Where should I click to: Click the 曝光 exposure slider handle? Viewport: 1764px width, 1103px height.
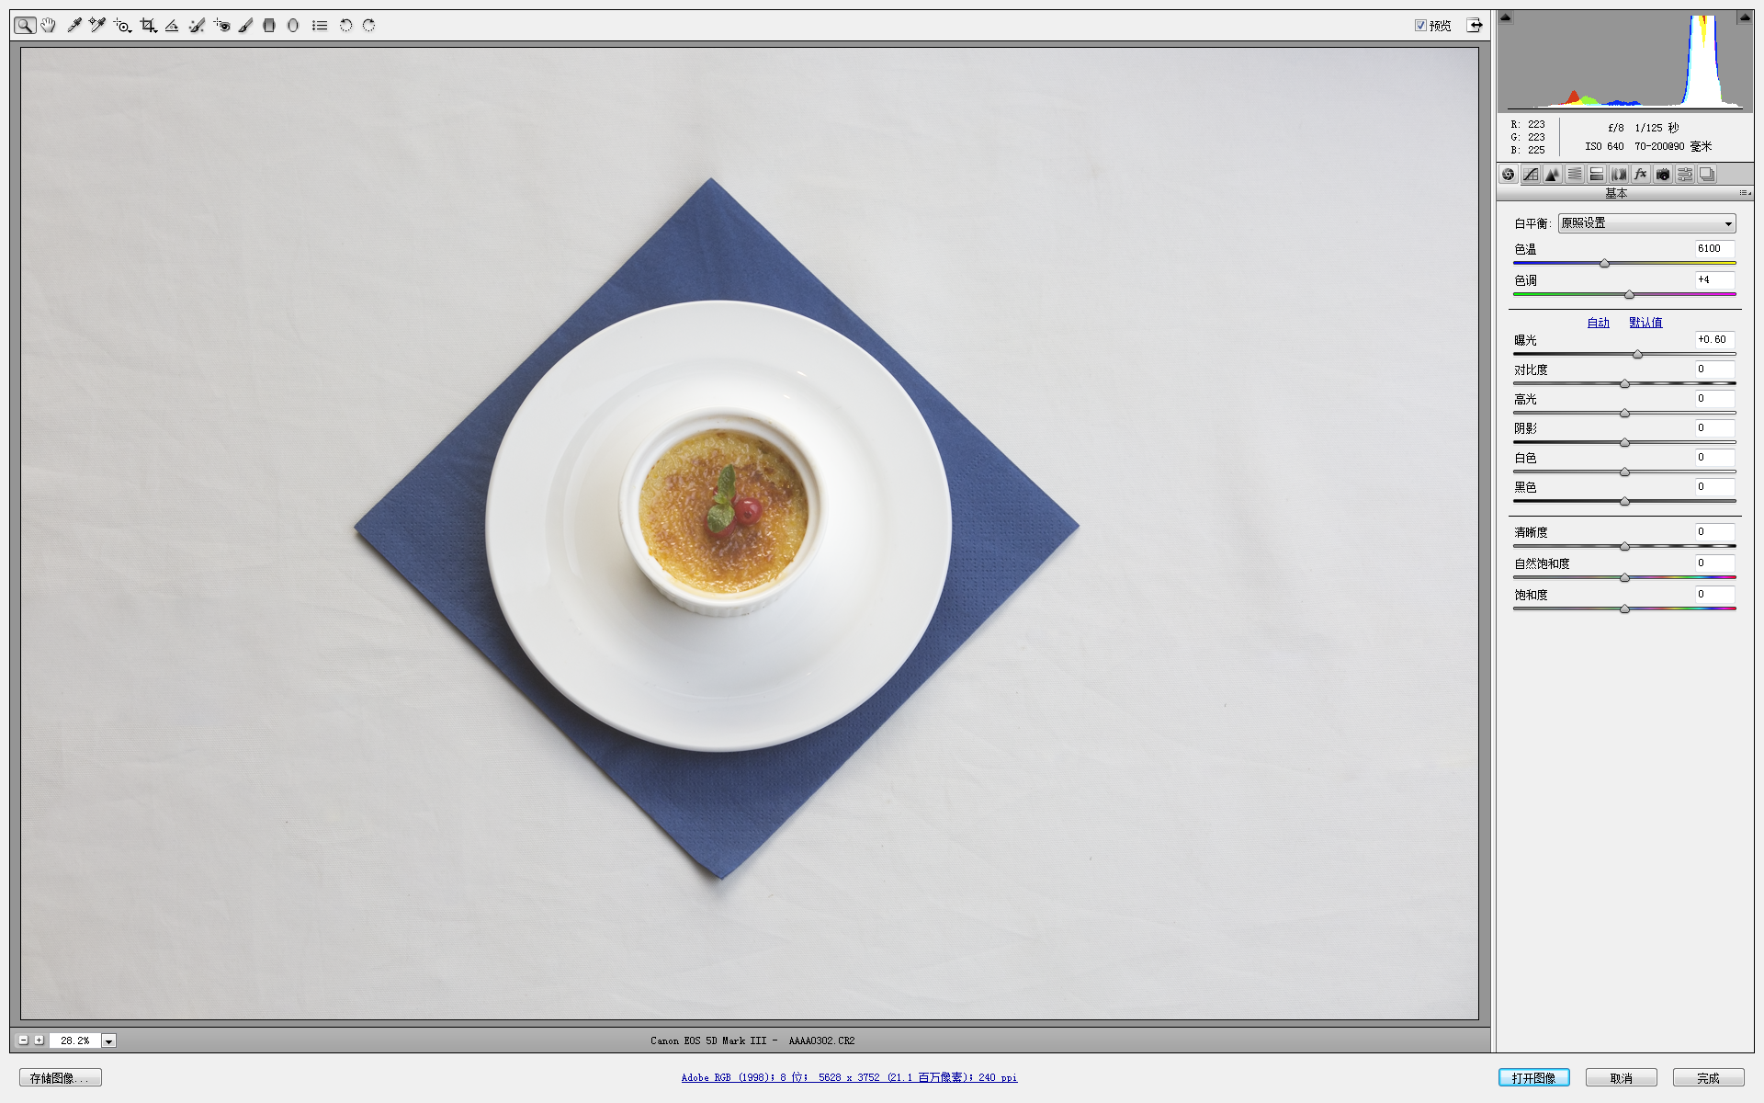click(x=1637, y=354)
